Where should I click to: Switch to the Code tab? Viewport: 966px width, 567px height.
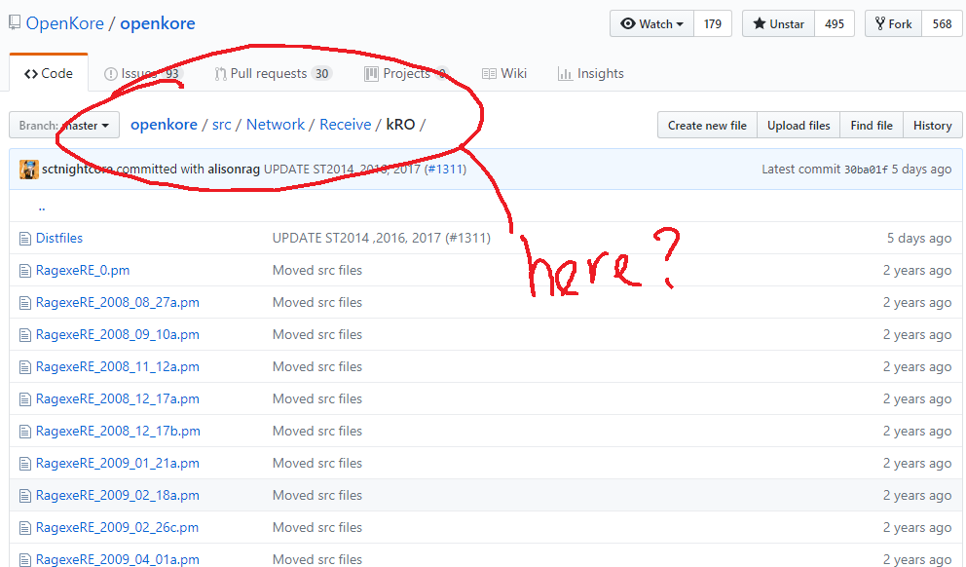(49, 73)
